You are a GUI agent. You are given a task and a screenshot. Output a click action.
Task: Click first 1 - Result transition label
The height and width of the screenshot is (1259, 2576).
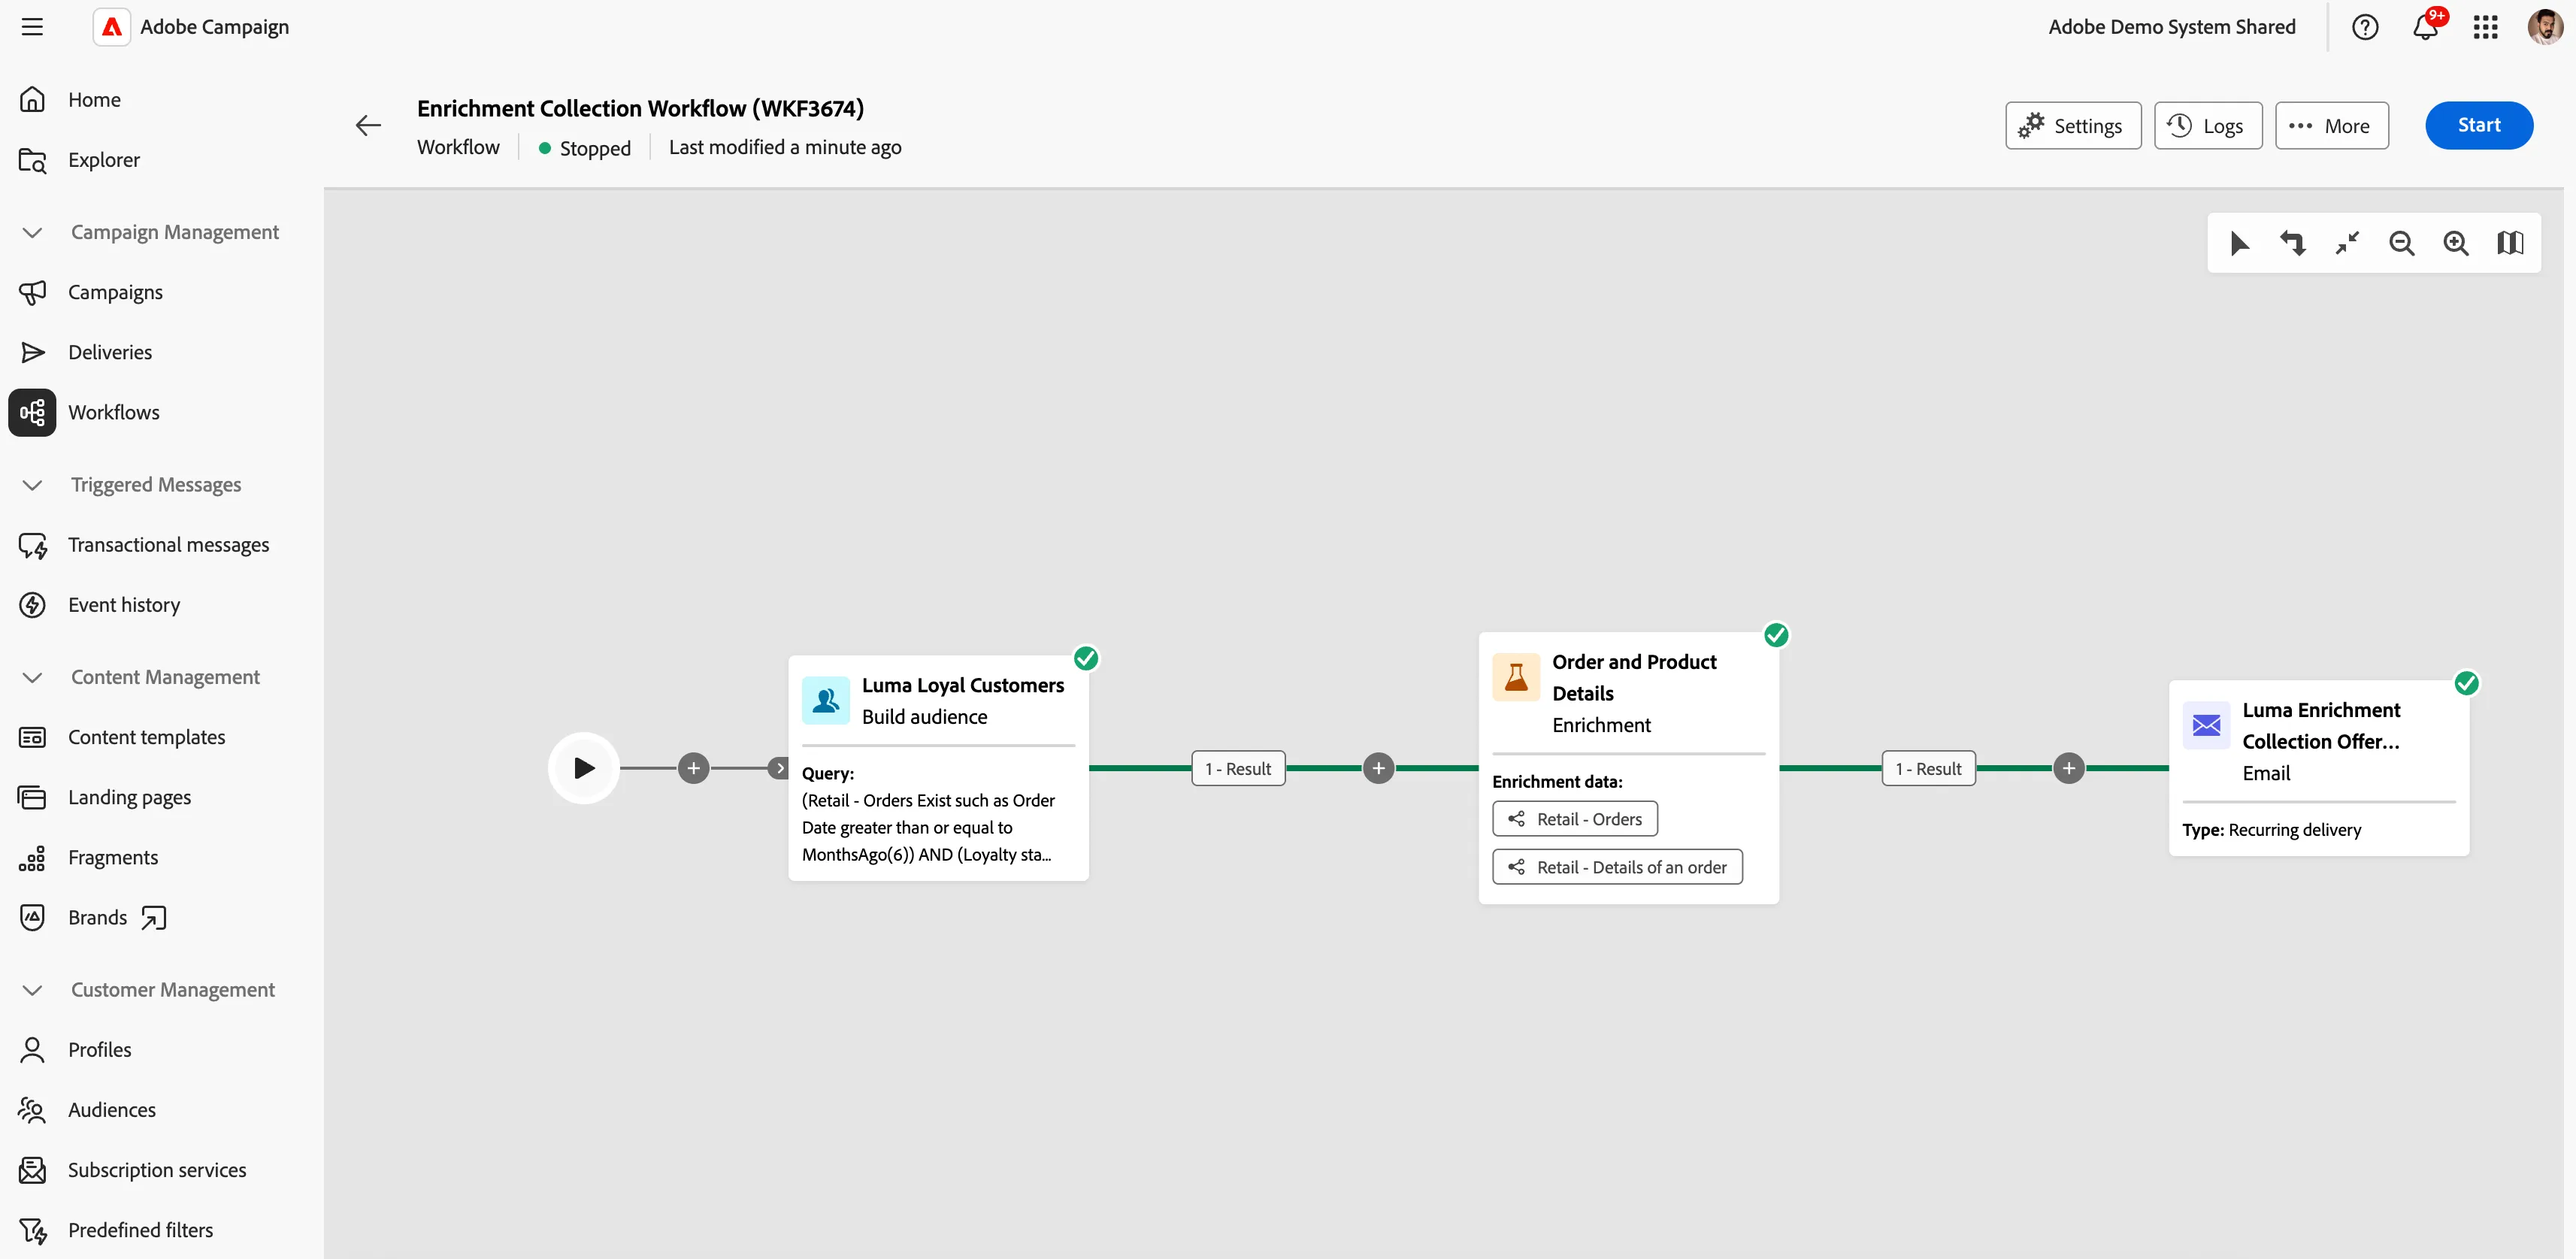tap(1238, 768)
